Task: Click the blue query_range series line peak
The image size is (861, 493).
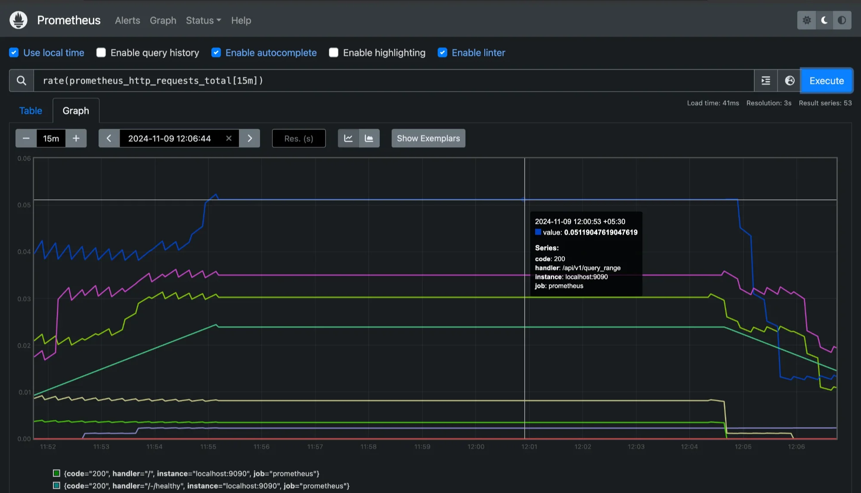Action: [216, 195]
